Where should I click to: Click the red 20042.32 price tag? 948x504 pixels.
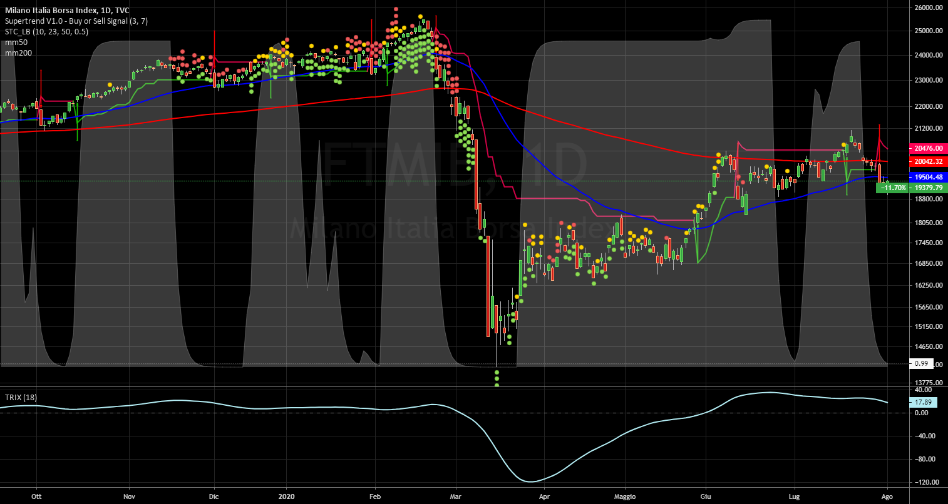(x=928, y=161)
